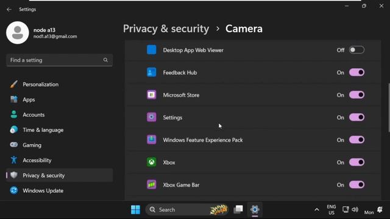Screen dimensions: 390x219
Task: Click the node a13 account name
Action: [44, 30]
